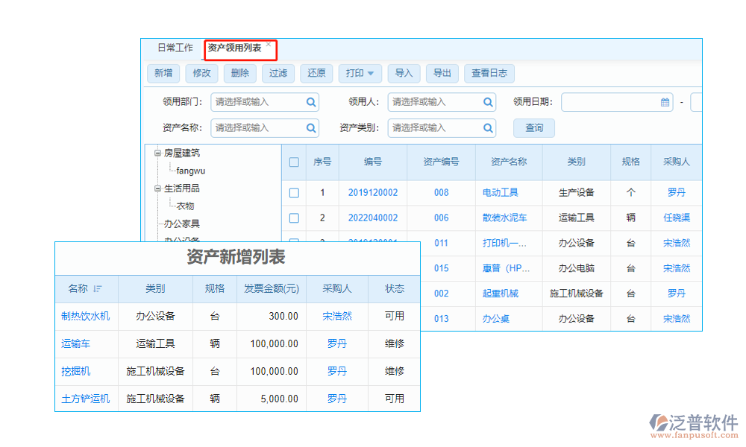
Task: Toggle select-all checkbox in table header
Action: [294, 162]
